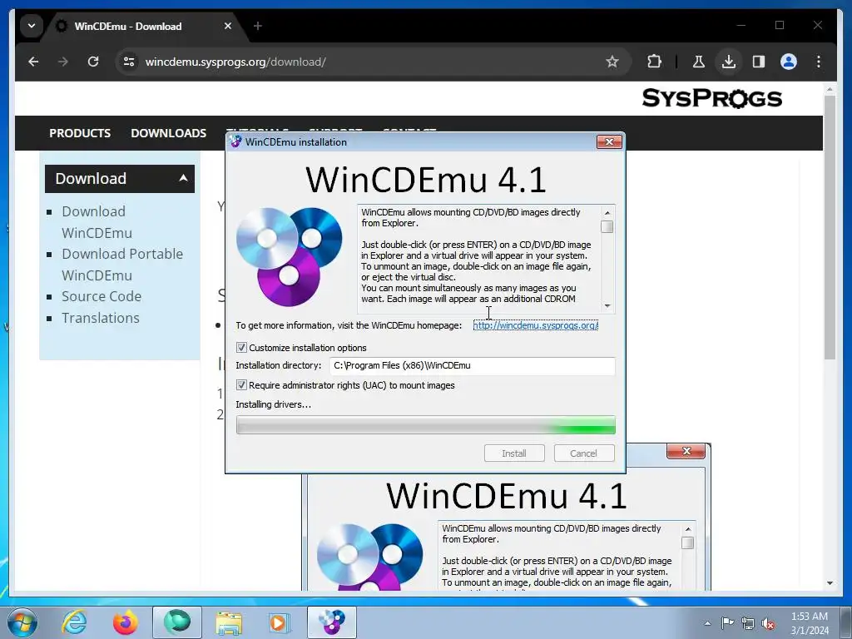Close the WinCDEmu - Download tab
The image size is (852, 639).
[228, 26]
